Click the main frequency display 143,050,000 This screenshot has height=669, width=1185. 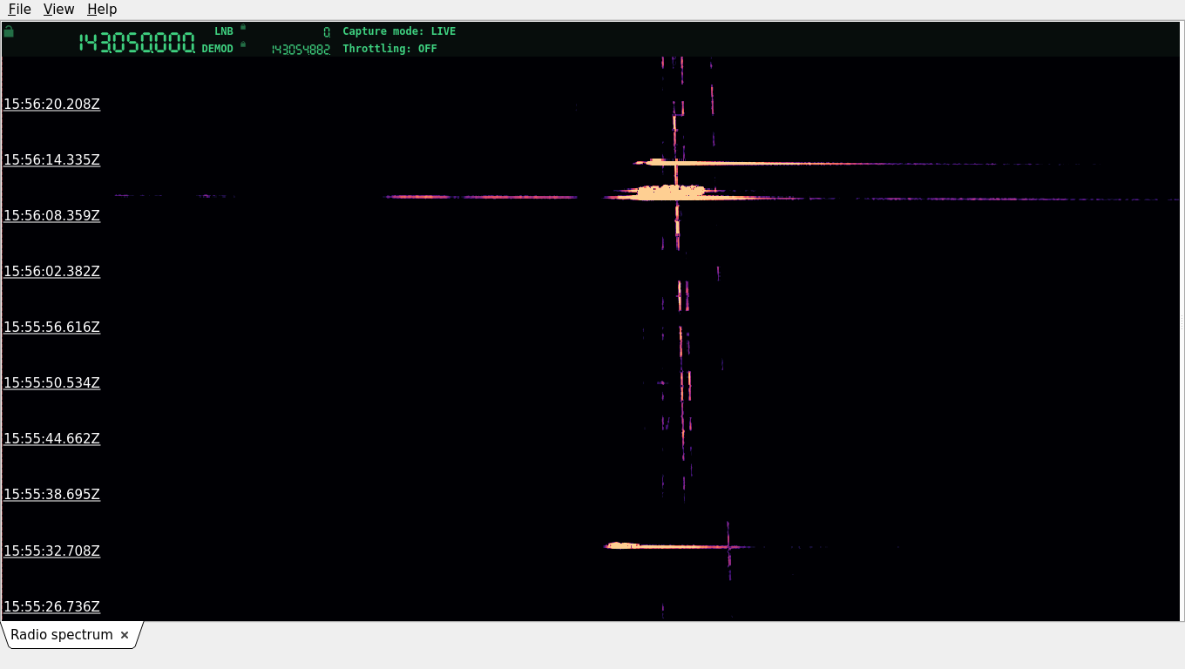[137, 43]
